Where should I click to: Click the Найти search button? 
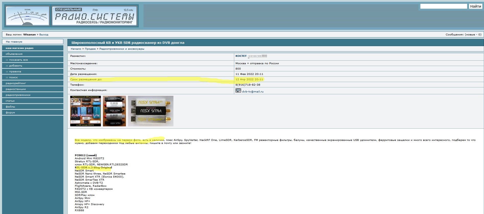(476, 6)
